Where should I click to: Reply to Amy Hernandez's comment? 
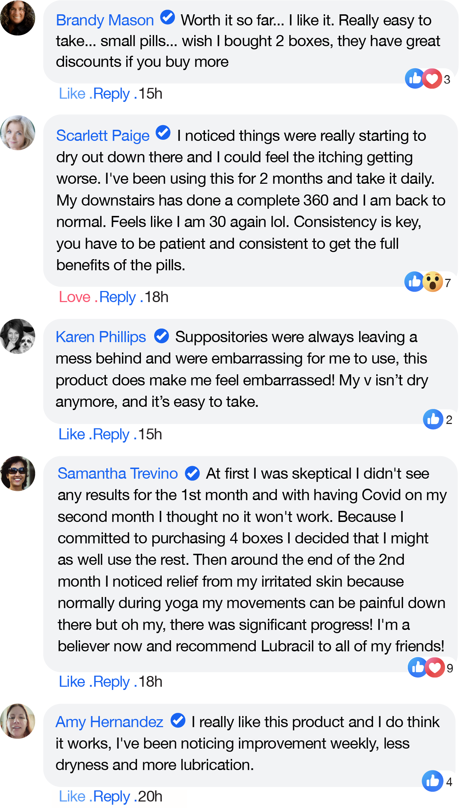111,796
